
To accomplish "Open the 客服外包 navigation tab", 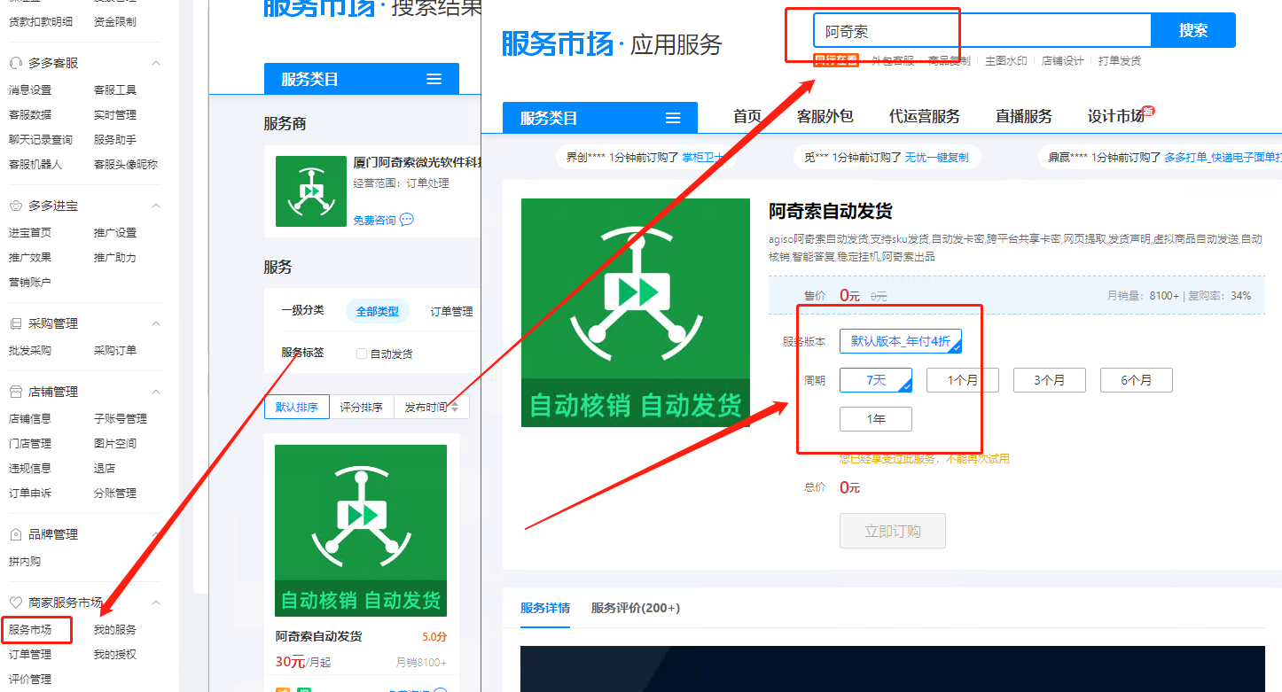I will coord(825,117).
